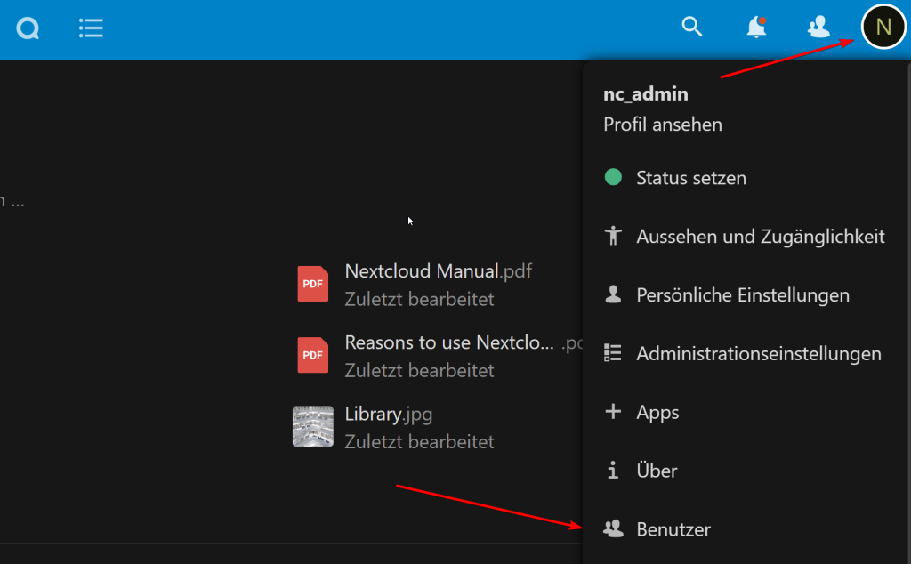Open the Library.jpg thumbnail
Screen dimensions: 911x564
[x=313, y=426]
